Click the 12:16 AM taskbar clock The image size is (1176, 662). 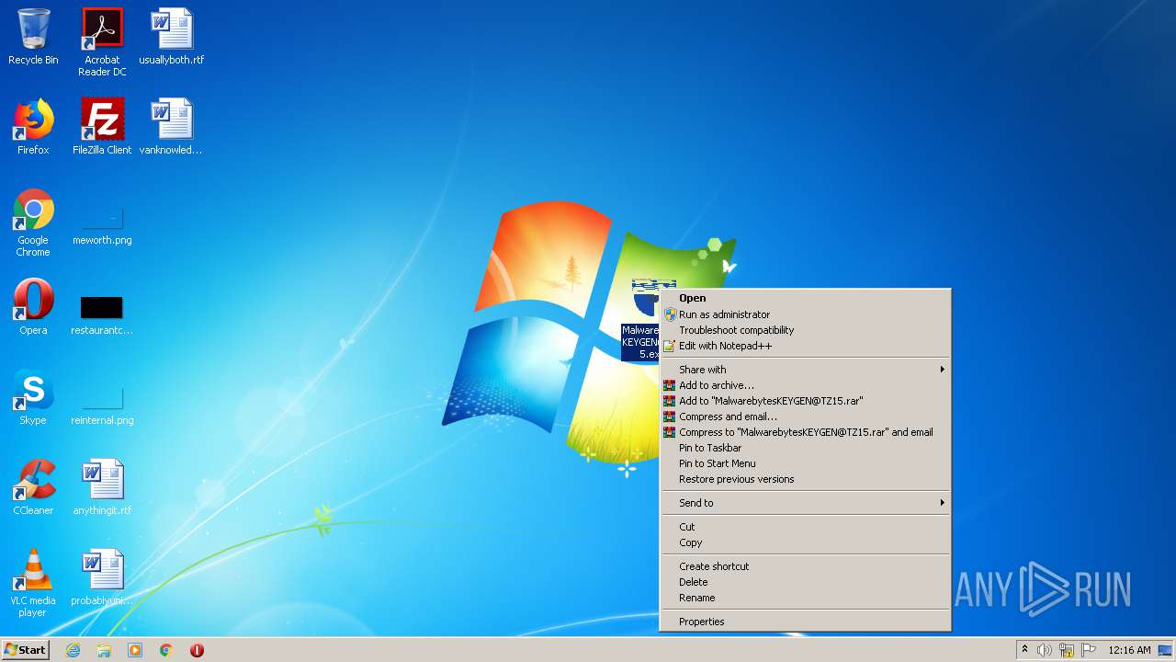(x=1129, y=650)
